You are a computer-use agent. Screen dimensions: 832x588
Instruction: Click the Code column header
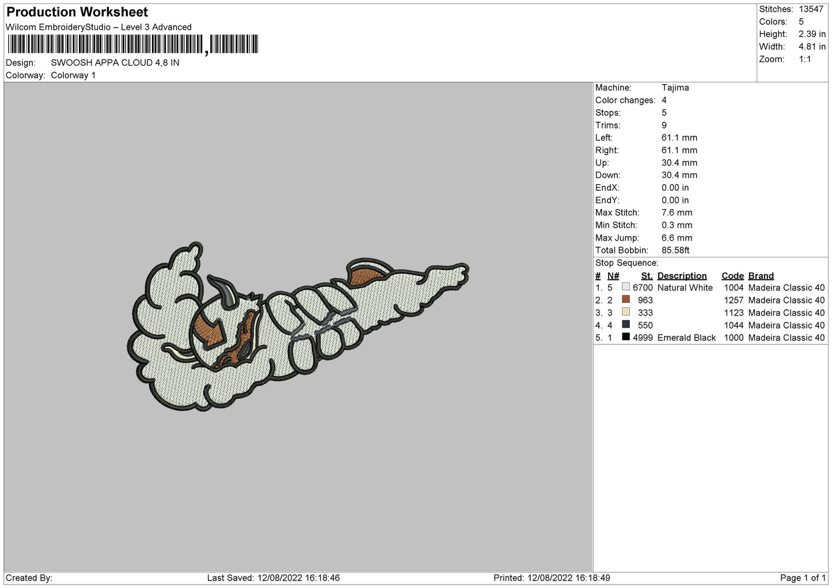click(x=732, y=276)
